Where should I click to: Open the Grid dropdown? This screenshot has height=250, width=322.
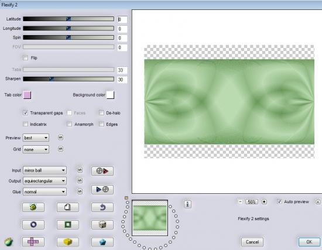tap(36, 149)
